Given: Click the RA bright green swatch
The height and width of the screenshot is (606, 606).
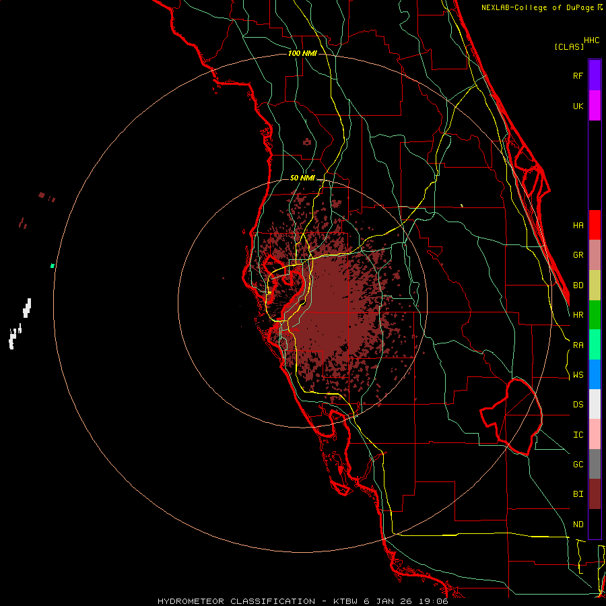Looking at the screenshot, I should point(595,345).
